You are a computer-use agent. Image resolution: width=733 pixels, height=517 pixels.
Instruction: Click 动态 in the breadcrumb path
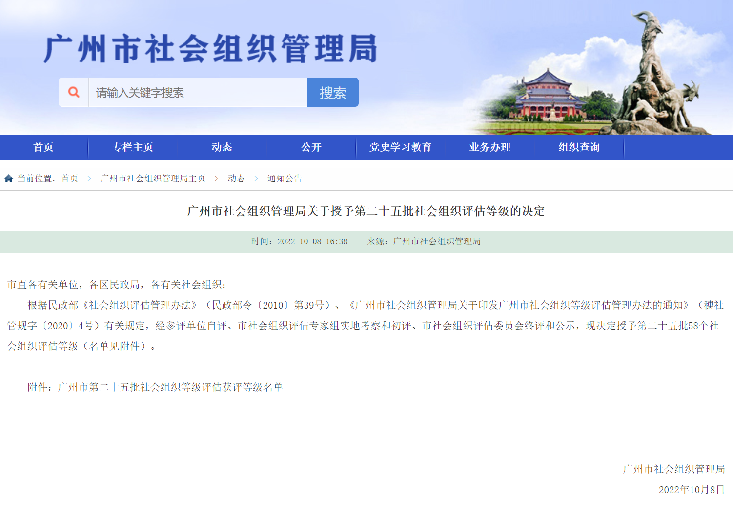pyautogui.click(x=236, y=178)
